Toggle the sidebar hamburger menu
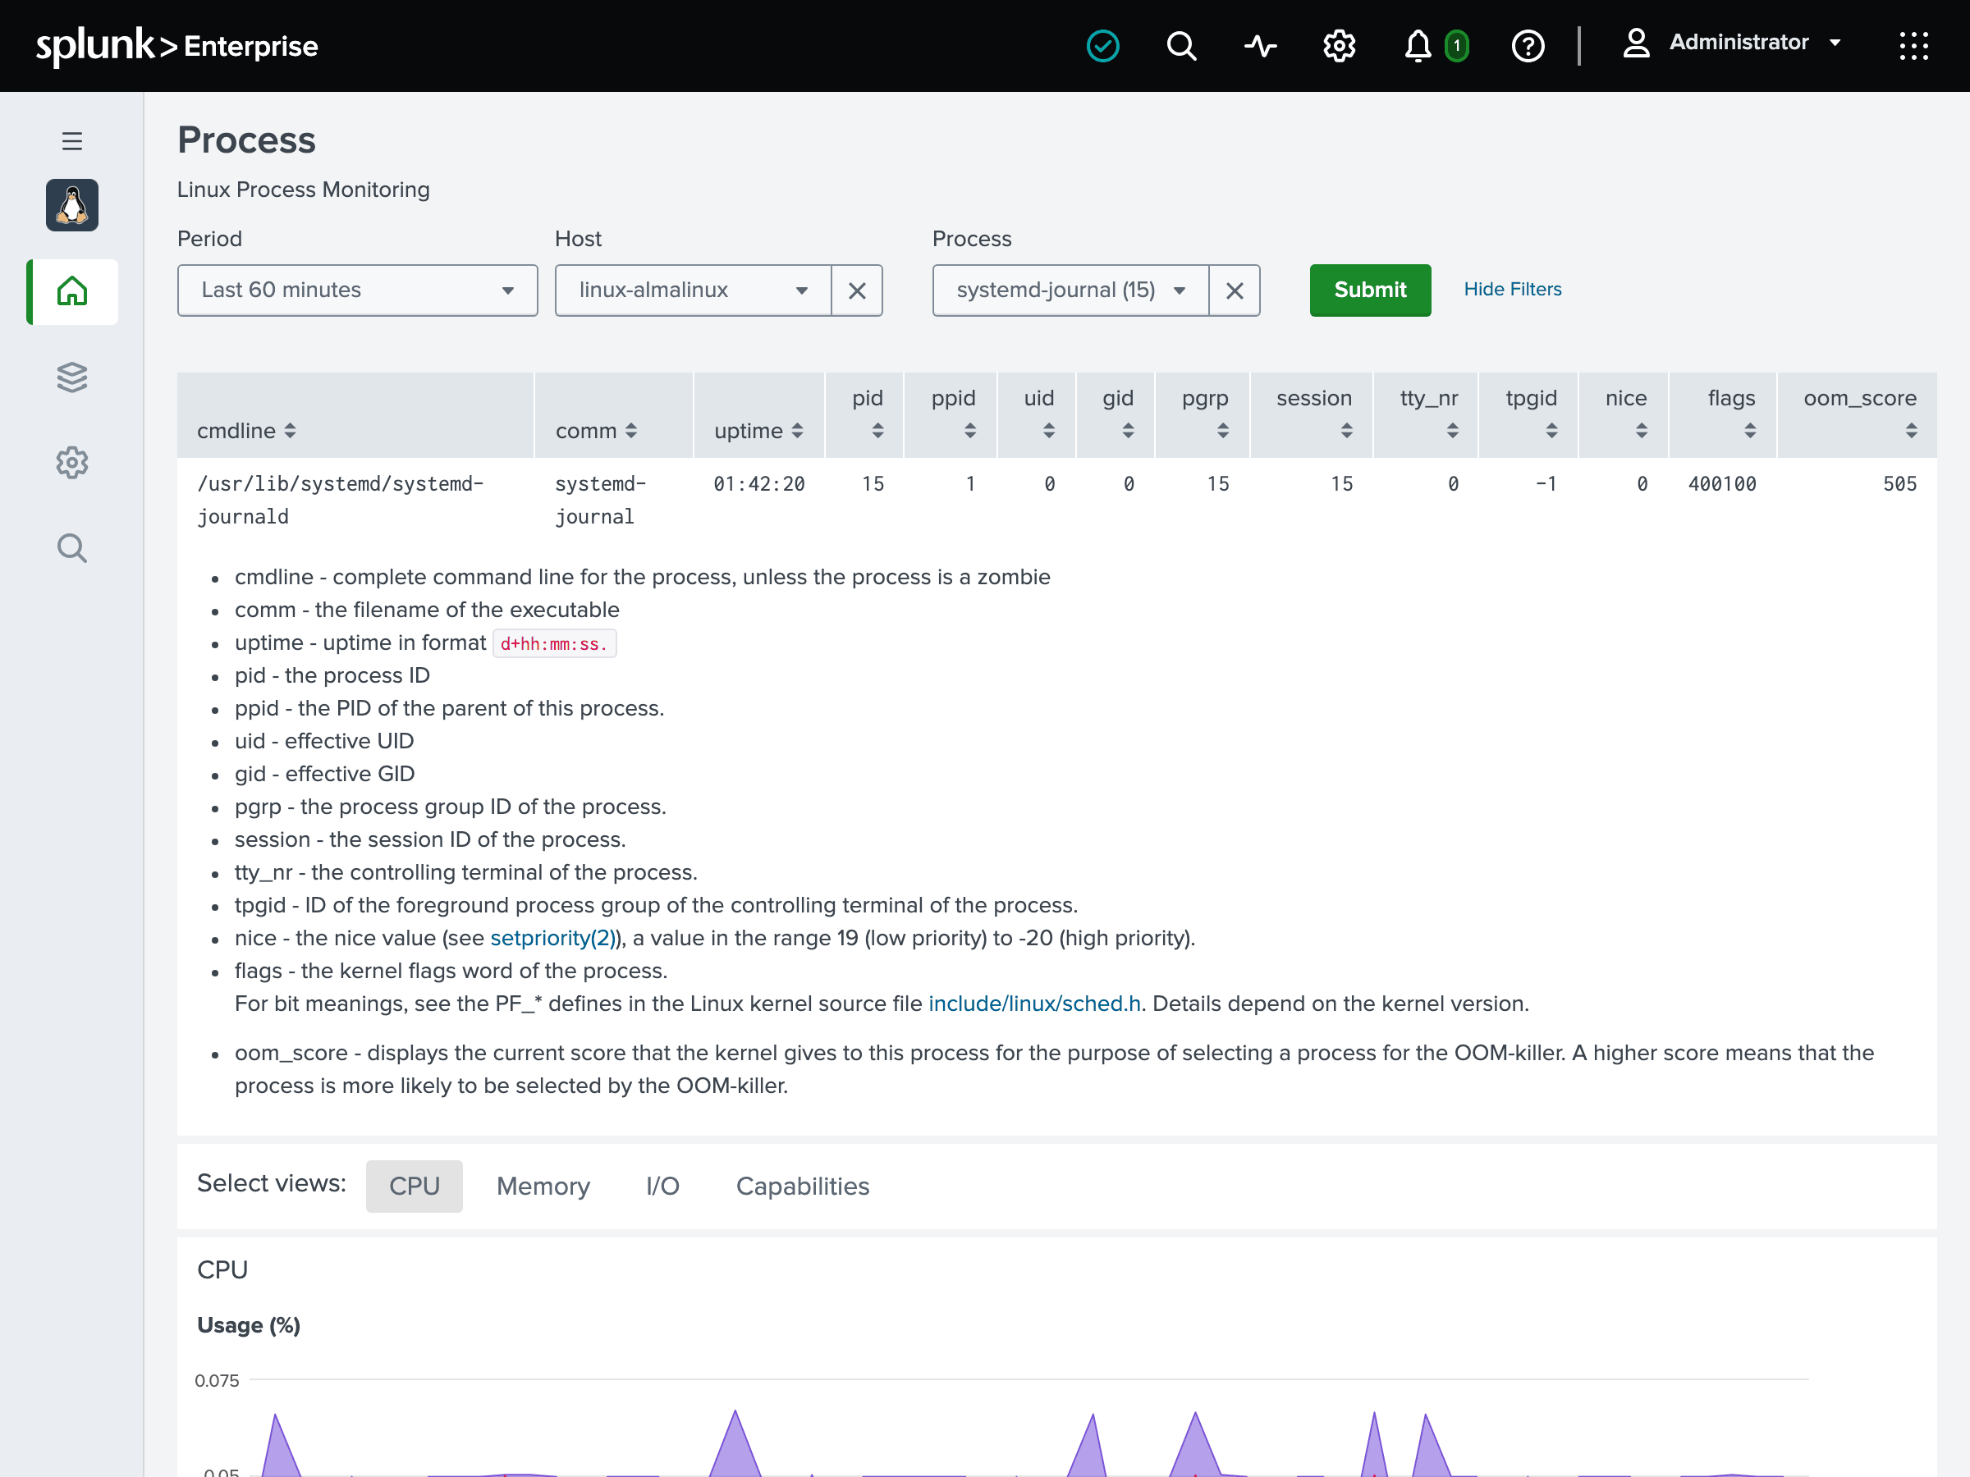 [72, 140]
